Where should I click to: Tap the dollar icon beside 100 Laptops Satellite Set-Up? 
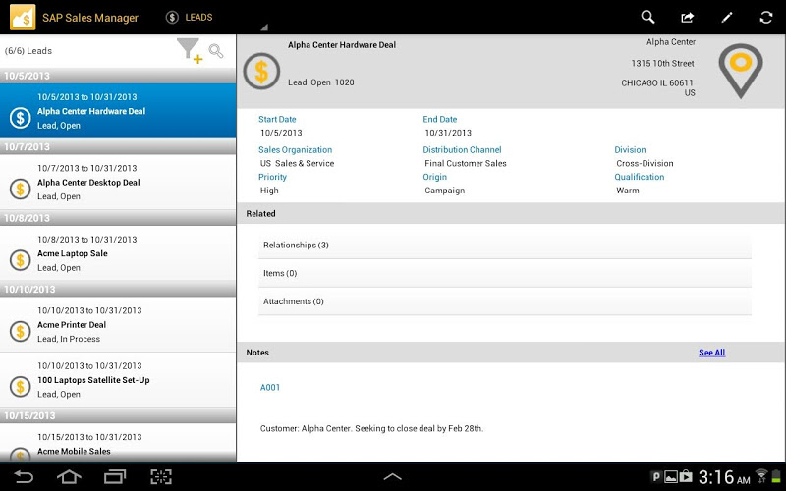point(20,386)
